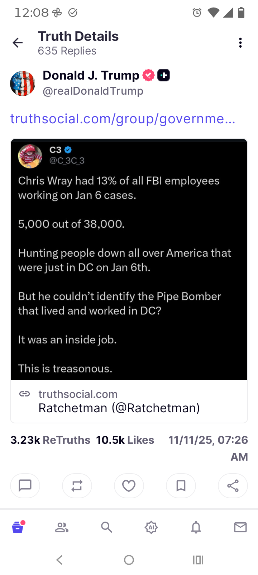258x575 pixels.
Task: Tap the ReTruth icon button
Action: pyautogui.click(x=77, y=486)
